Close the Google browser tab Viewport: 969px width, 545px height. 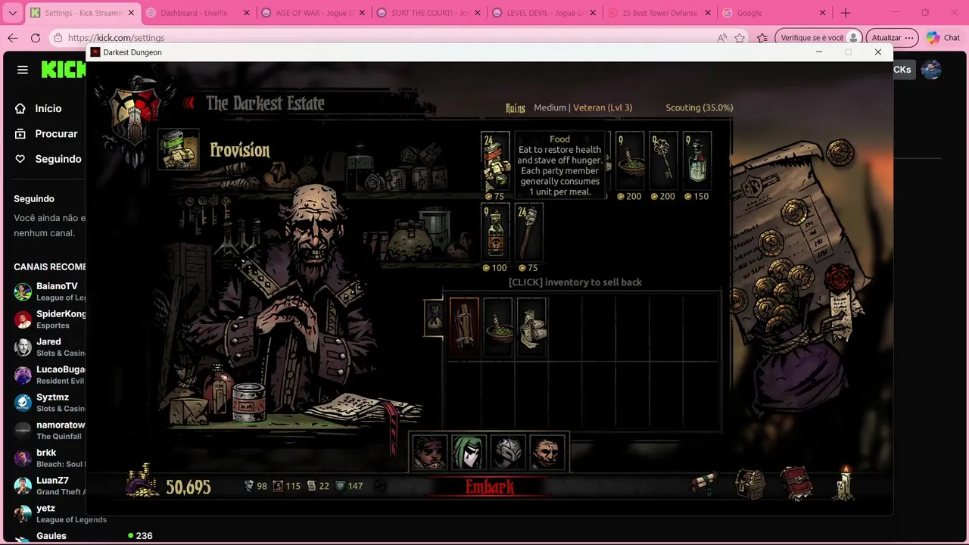(822, 13)
